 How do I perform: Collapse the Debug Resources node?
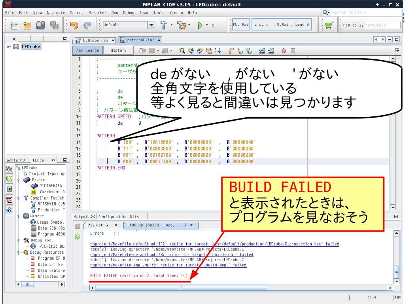click(x=18, y=252)
